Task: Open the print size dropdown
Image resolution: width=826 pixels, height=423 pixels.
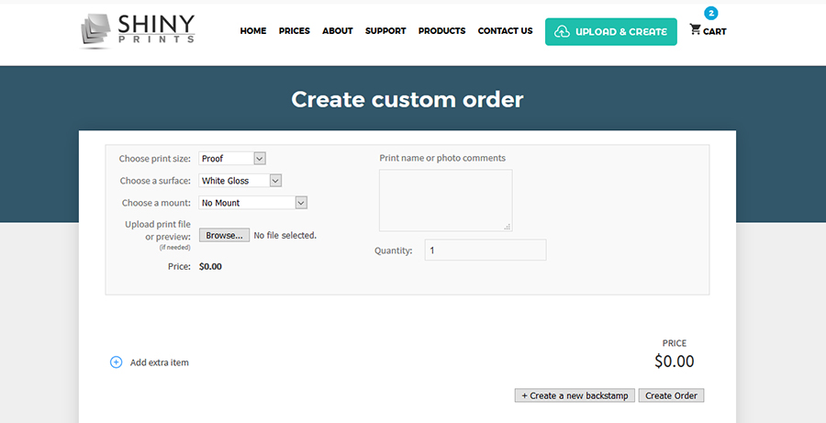Action: click(x=232, y=159)
